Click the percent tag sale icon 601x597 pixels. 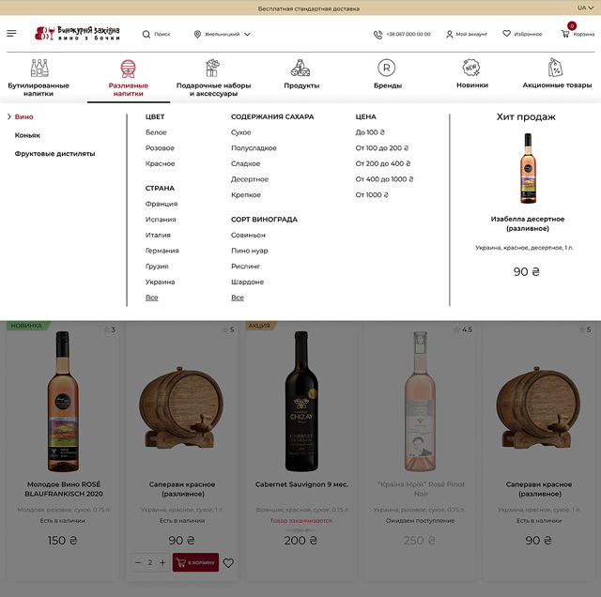click(555, 68)
